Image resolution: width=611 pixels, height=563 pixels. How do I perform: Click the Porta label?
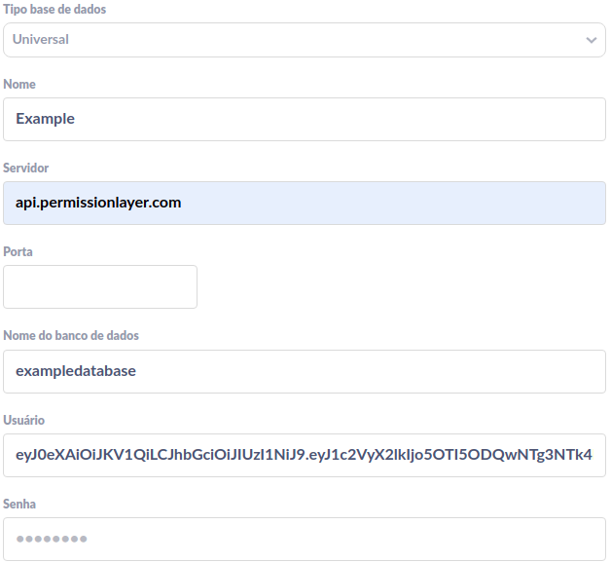[18, 251]
